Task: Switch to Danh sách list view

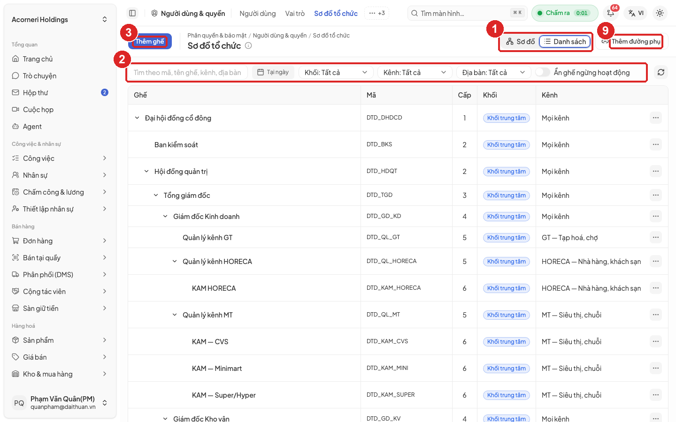Action: tap(565, 42)
